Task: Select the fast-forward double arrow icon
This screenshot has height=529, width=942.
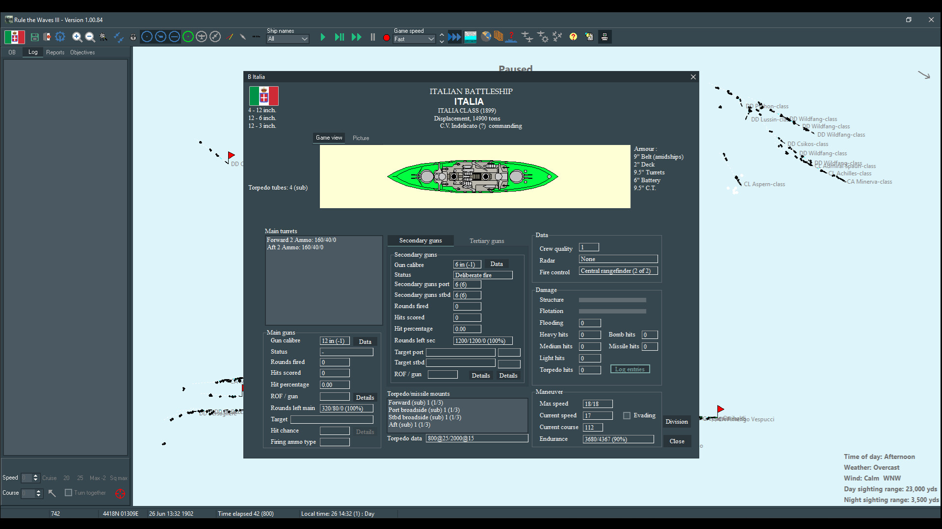Action: pyautogui.click(x=357, y=37)
